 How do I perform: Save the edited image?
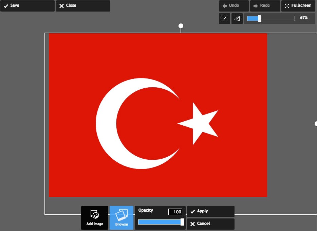tap(27, 5)
